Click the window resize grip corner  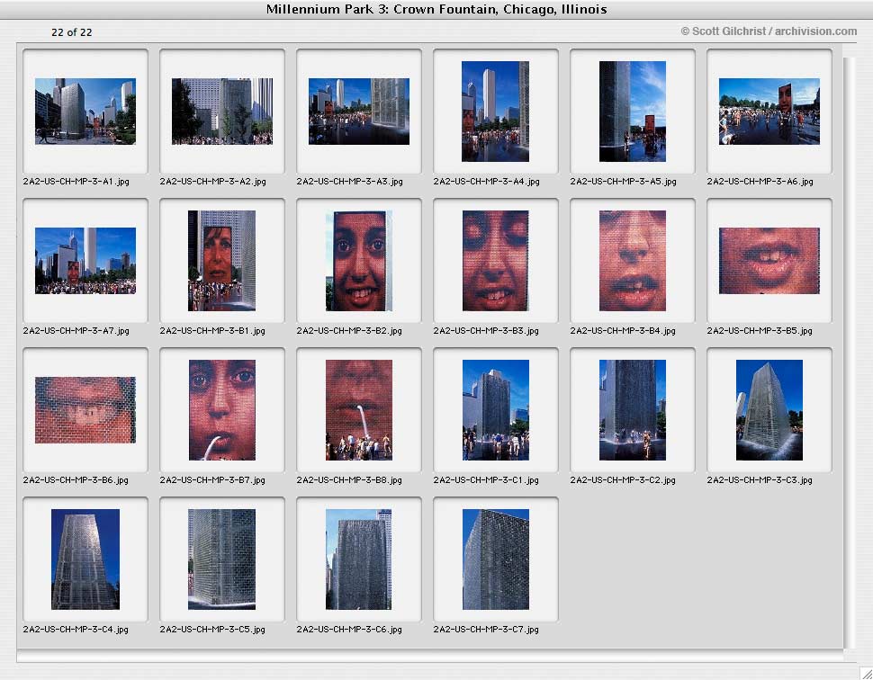866,672
